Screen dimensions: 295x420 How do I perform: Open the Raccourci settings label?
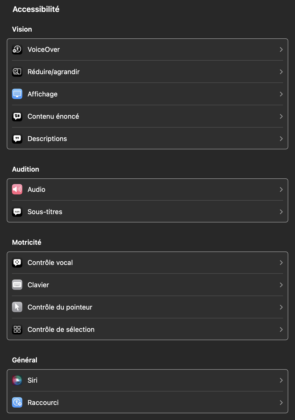coord(43,403)
